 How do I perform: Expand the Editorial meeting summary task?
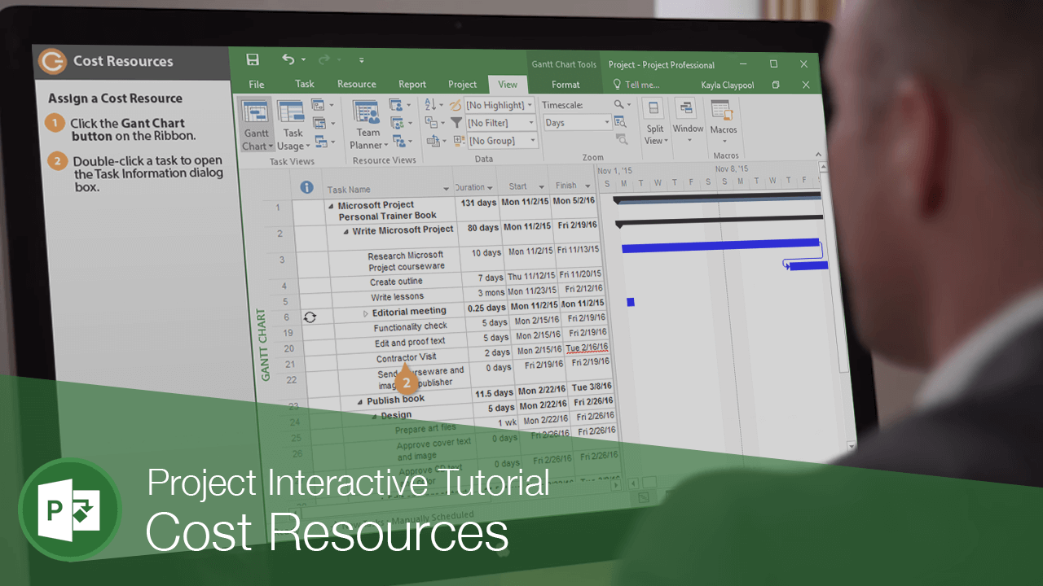coord(366,313)
